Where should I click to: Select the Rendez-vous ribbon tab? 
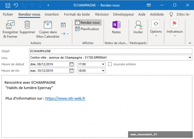tap(29, 14)
